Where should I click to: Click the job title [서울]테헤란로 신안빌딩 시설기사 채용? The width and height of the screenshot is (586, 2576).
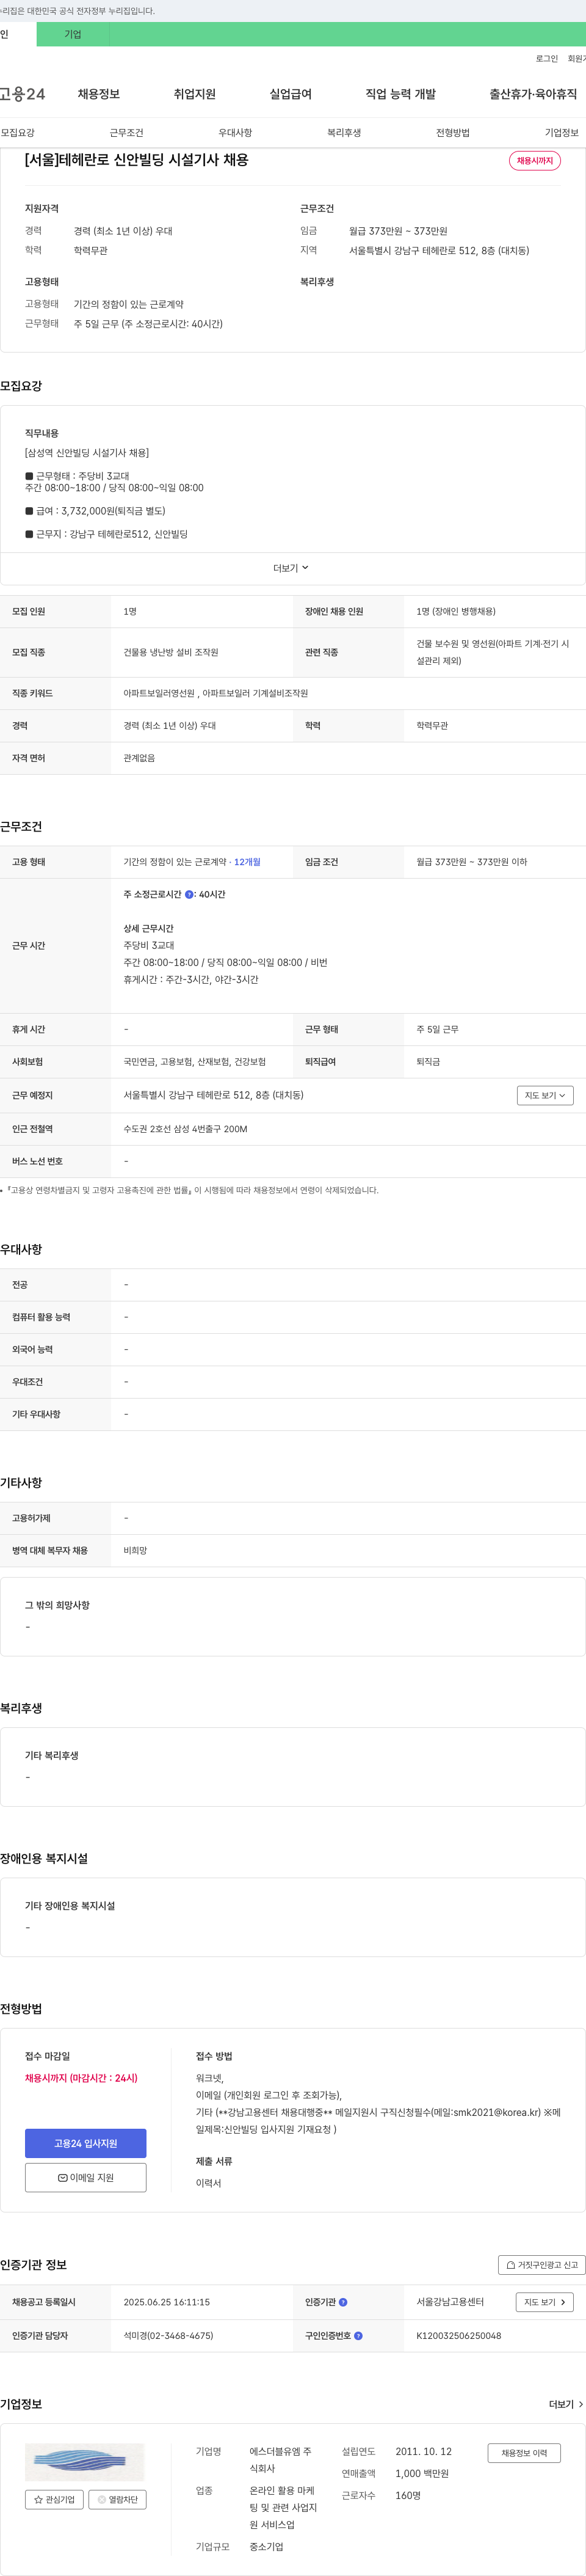point(137,160)
